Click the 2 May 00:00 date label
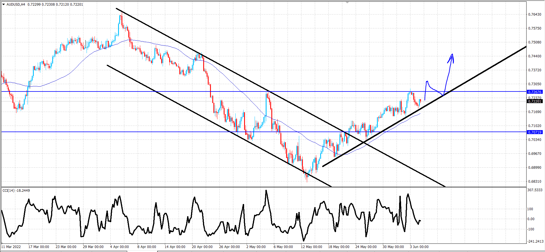This screenshot has height=252, width=545. click(x=256, y=247)
